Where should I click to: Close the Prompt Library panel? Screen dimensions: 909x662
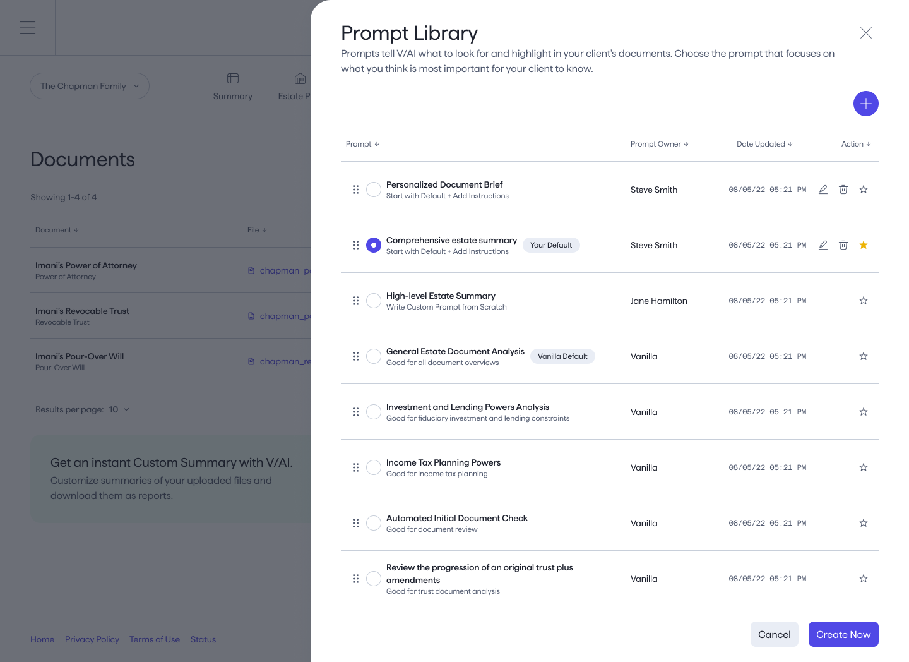pyautogui.click(x=865, y=33)
